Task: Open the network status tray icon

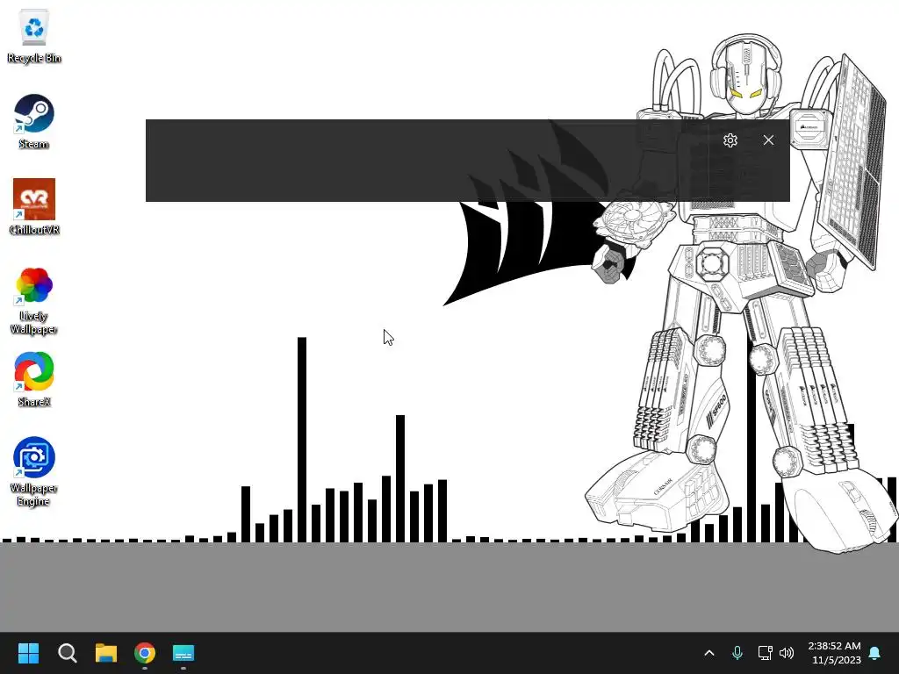Action: click(765, 653)
